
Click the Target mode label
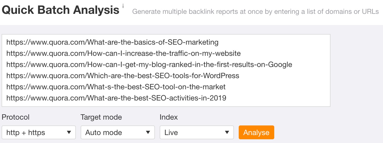coord(101,117)
